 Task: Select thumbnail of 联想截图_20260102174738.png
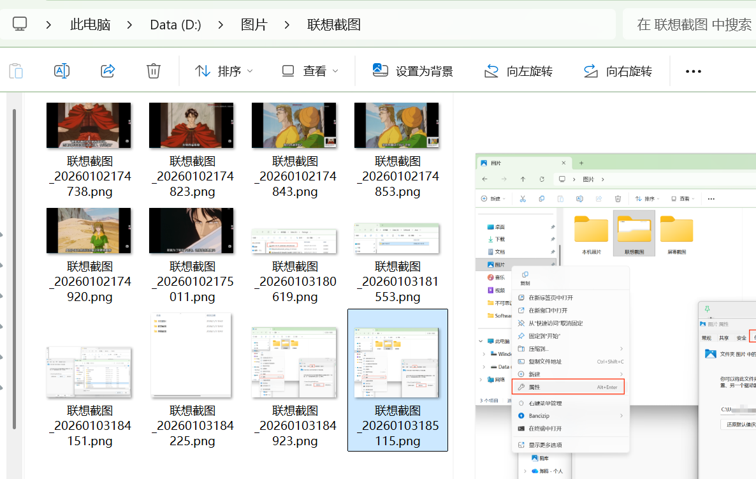click(x=89, y=126)
